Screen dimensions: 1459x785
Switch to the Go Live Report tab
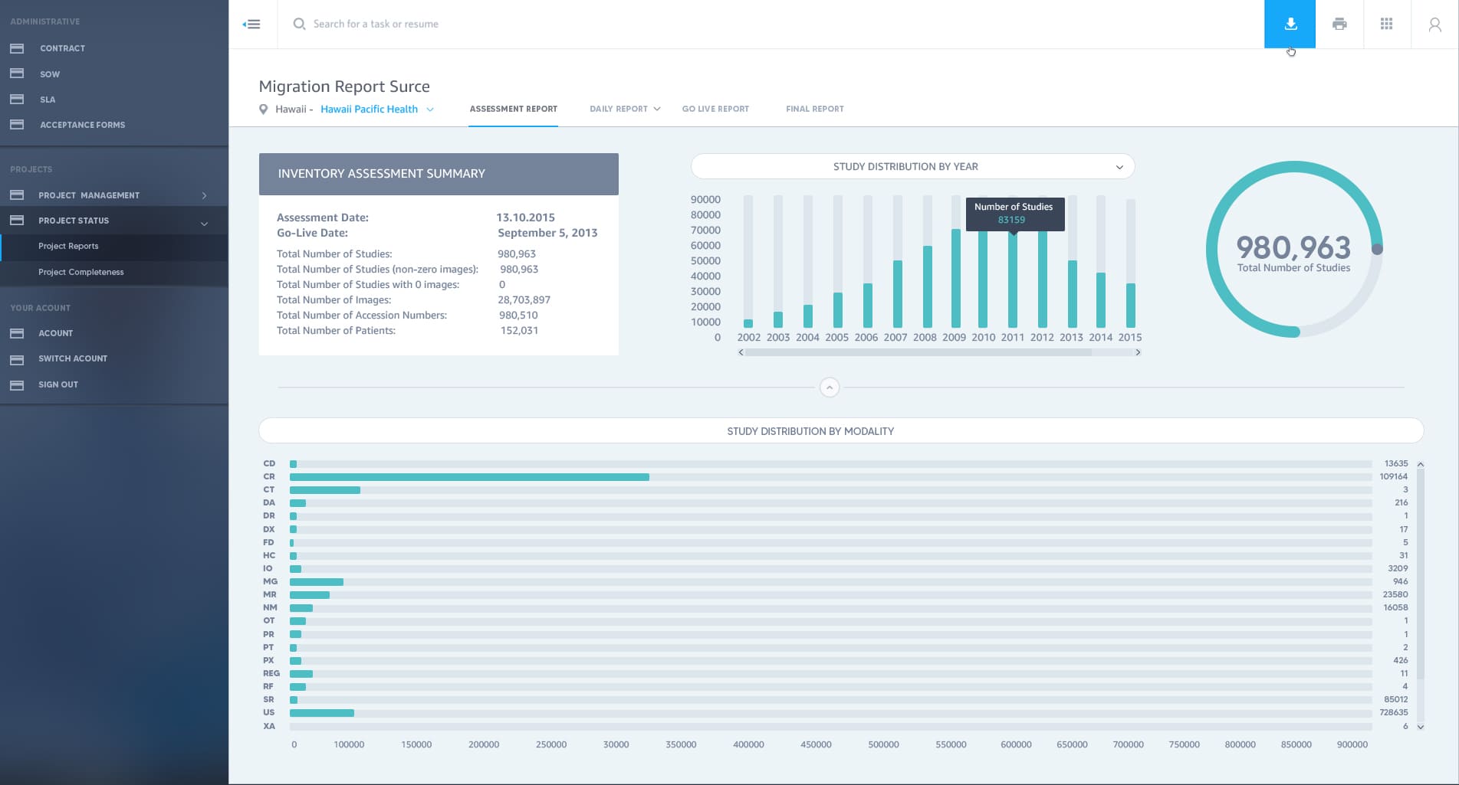tap(715, 109)
